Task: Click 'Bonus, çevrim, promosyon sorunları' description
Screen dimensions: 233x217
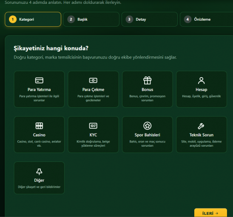Action: tap(148, 98)
